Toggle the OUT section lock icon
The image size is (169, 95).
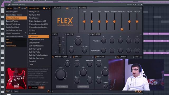click(141, 57)
